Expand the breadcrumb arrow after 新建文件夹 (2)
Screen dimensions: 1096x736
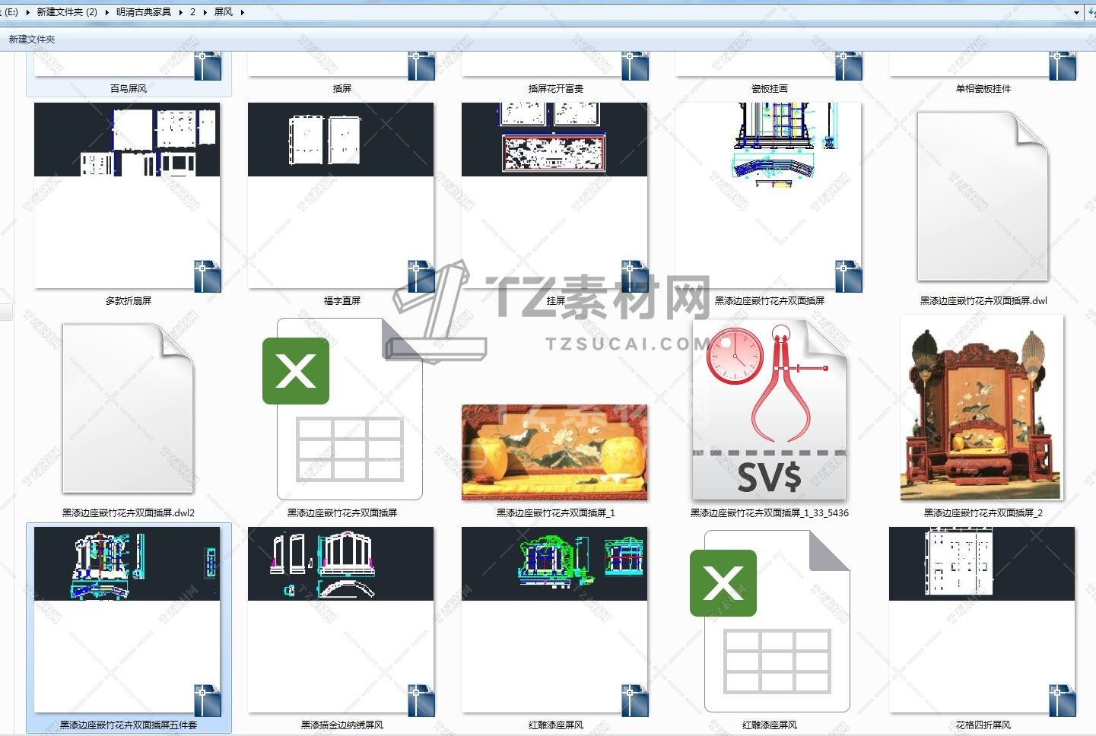pyautogui.click(x=107, y=12)
